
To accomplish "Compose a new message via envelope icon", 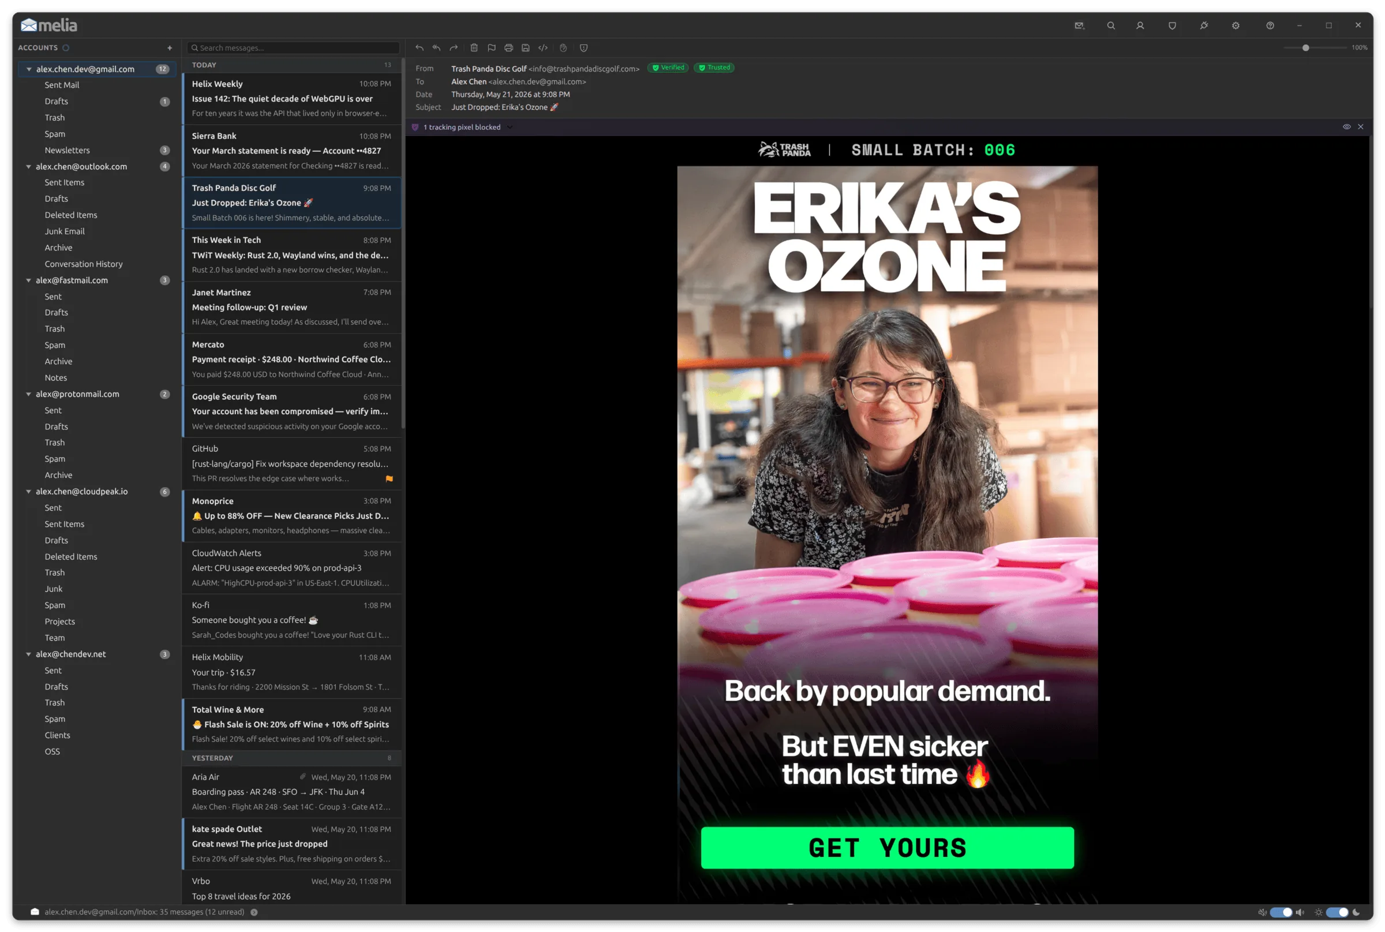I will pyautogui.click(x=1080, y=25).
